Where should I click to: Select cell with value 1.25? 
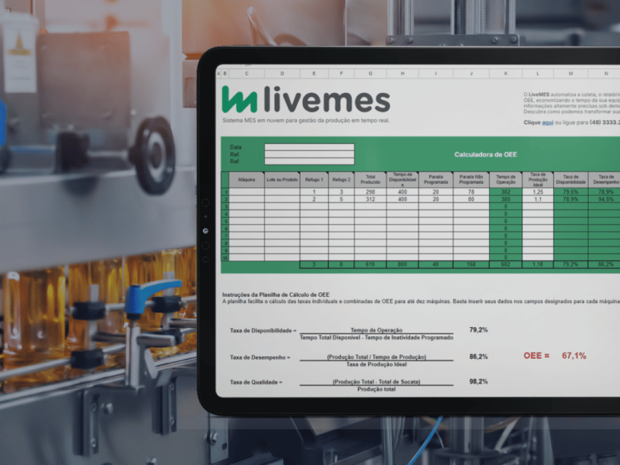point(538,191)
